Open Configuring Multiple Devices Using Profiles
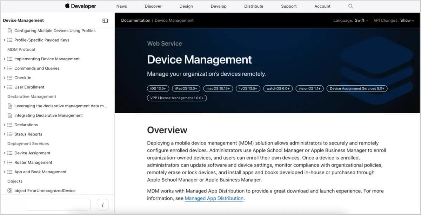The image size is (421, 215). coord(55,31)
